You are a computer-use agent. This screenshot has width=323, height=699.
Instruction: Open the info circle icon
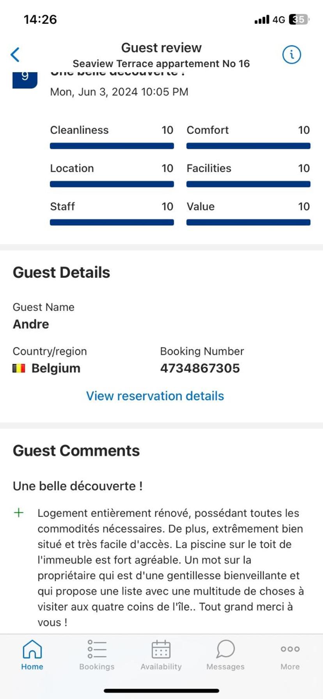pyautogui.click(x=291, y=55)
